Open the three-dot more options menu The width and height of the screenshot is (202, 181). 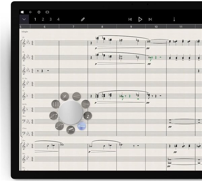pyautogui.click(x=174, y=20)
